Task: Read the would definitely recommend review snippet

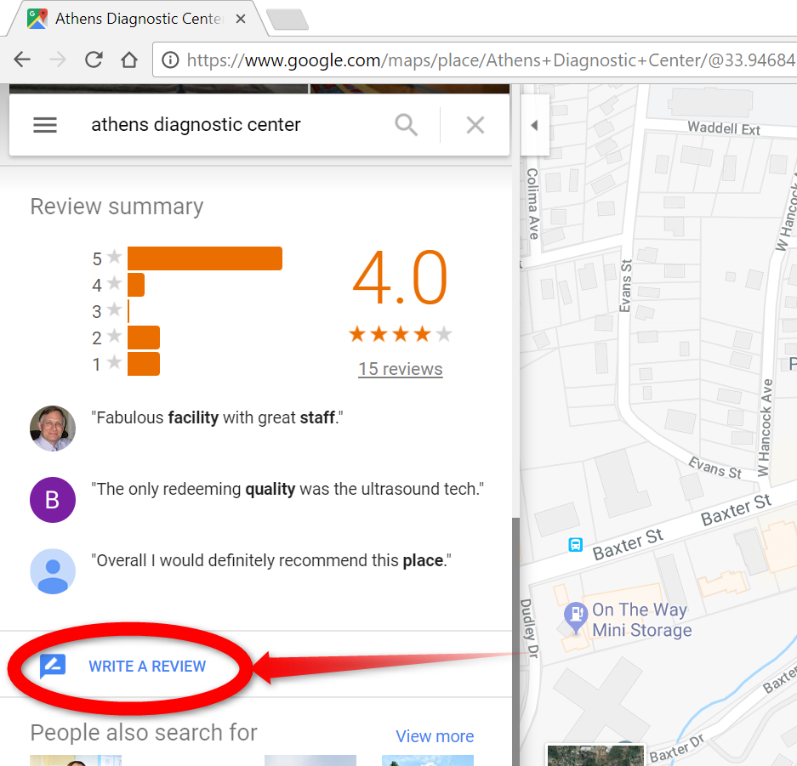Action: click(x=271, y=560)
